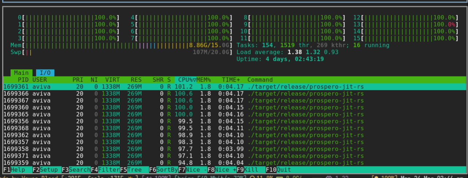Open the F4 Filter prompt
Image resolution: width=468 pixels, height=178 pixels.
click(x=105, y=170)
